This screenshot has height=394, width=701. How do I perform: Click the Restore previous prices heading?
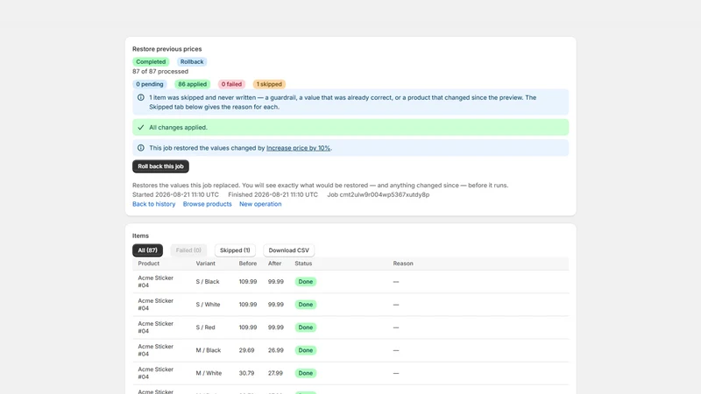click(x=166, y=49)
